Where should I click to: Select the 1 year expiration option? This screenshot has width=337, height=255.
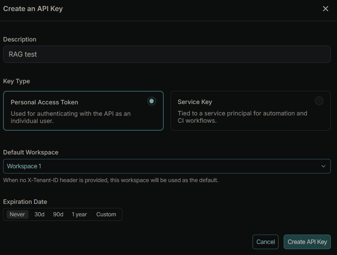click(x=79, y=214)
